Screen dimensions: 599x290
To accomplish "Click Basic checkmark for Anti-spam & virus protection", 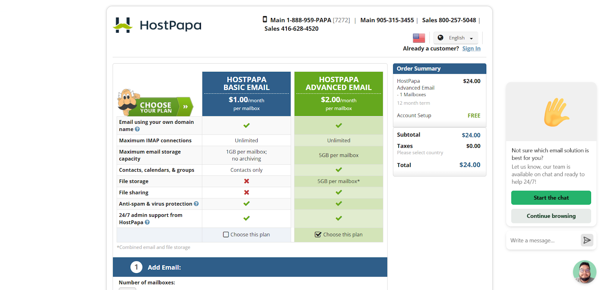I will 246,204.
